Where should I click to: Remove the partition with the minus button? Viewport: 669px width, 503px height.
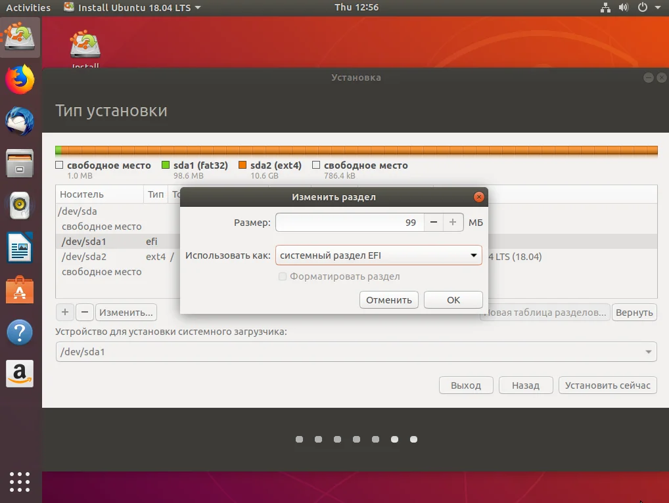85,313
